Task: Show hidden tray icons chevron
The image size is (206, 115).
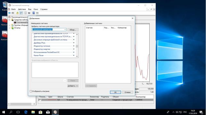Action: tap(173, 112)
